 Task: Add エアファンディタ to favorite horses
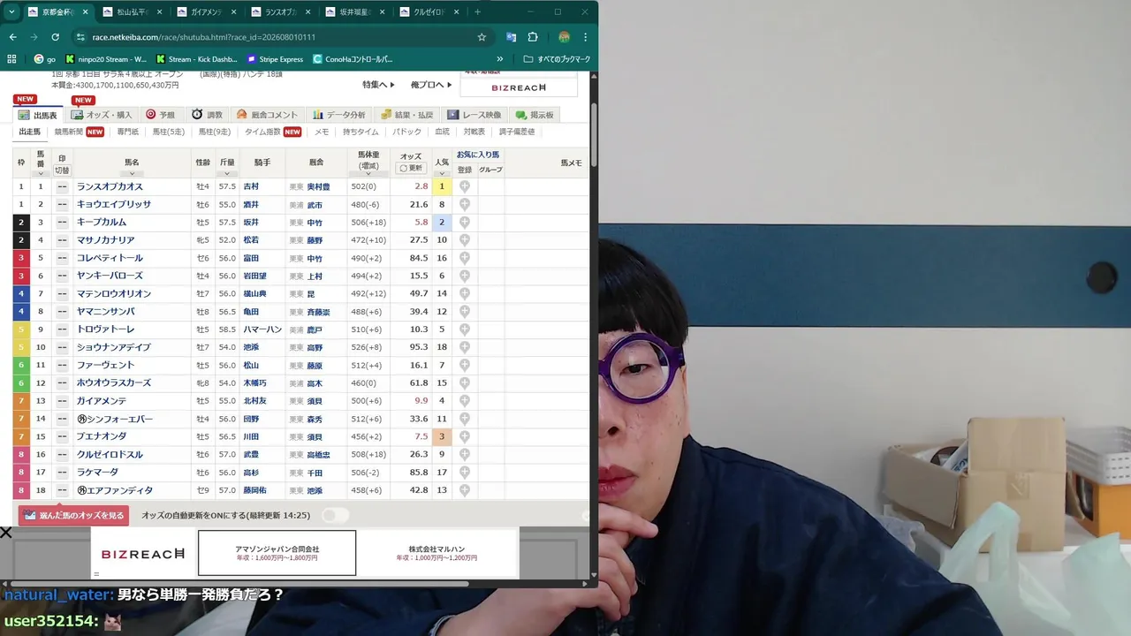(464, 490)
